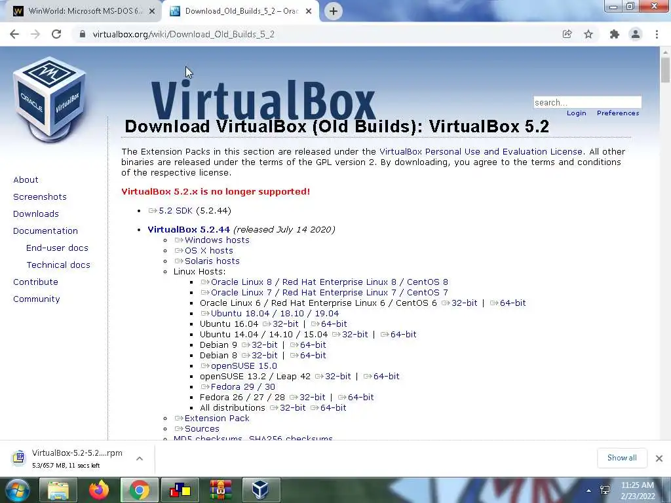Screen dimensions: 671x503
Task: Open the Login link
Action: click(577, 113)
